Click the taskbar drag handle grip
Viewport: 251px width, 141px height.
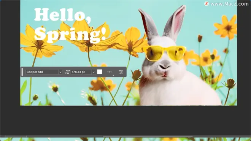click(x=22, y=72)
